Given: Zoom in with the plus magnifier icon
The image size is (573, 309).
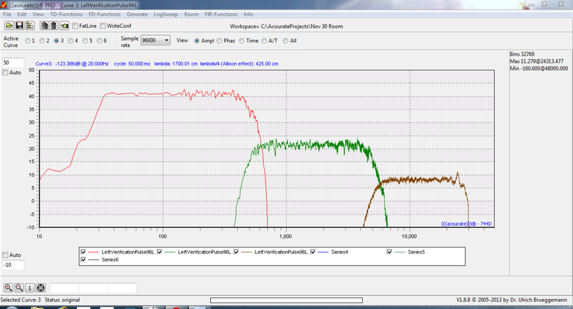Looking at the screenshot, I should click(8, 288).
